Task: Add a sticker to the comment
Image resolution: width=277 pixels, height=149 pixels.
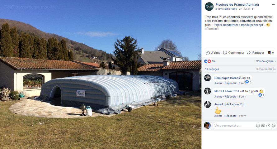Action: pos(274,125)
